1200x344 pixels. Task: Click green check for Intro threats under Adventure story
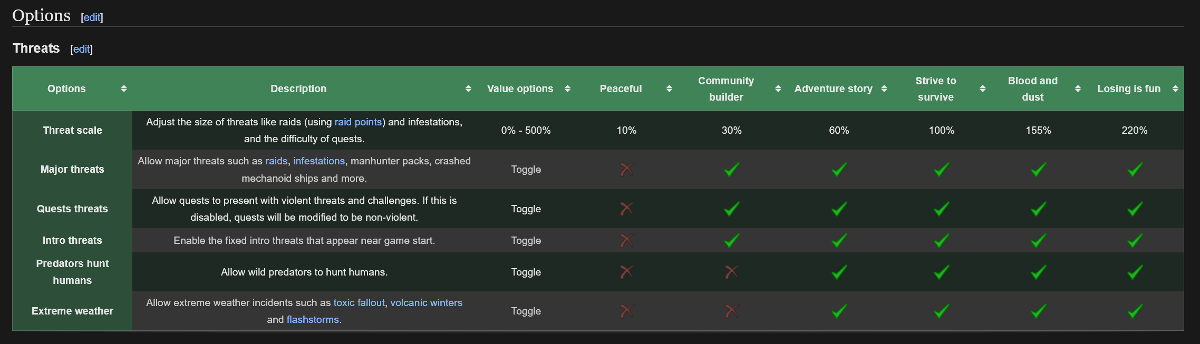click(x=839, y=240)
